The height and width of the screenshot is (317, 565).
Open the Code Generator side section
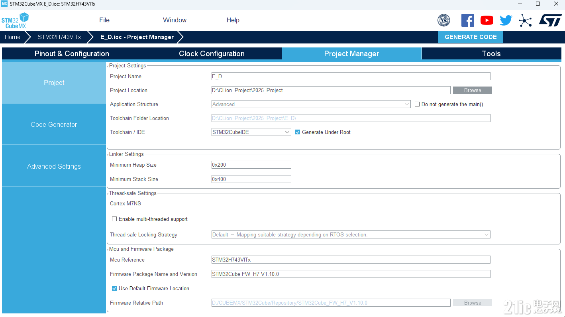pos(54,124)
